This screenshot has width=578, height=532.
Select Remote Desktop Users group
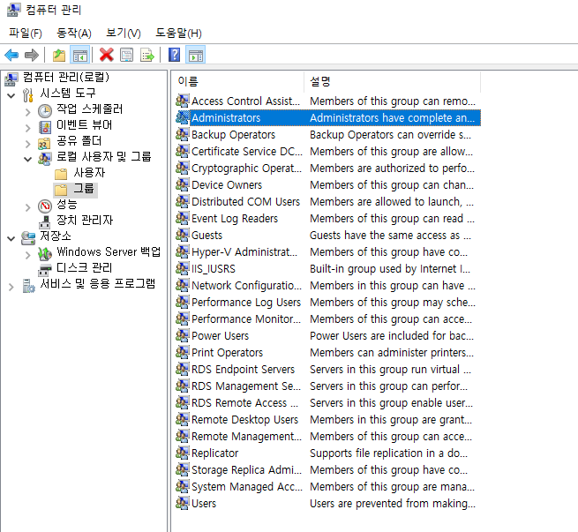[x=244, y=420]
